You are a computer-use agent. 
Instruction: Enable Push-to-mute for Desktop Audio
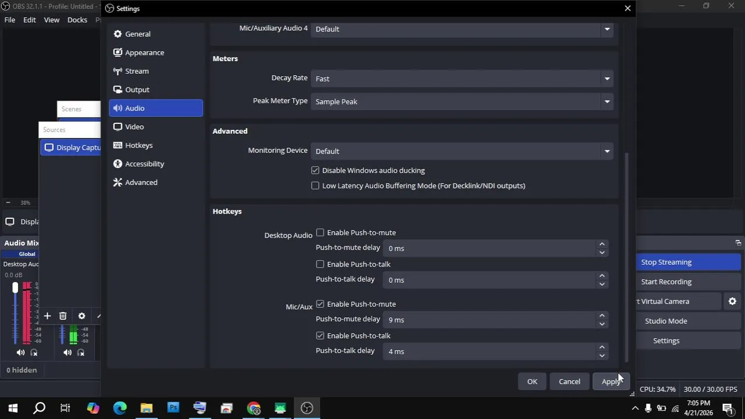click(320, 233)
